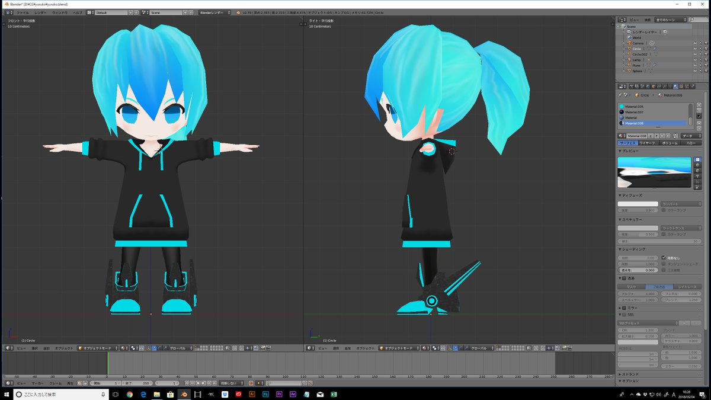Enable diffuse カラーランプ checkbox
The image size is (711, 400).
(x=663, y=210)
